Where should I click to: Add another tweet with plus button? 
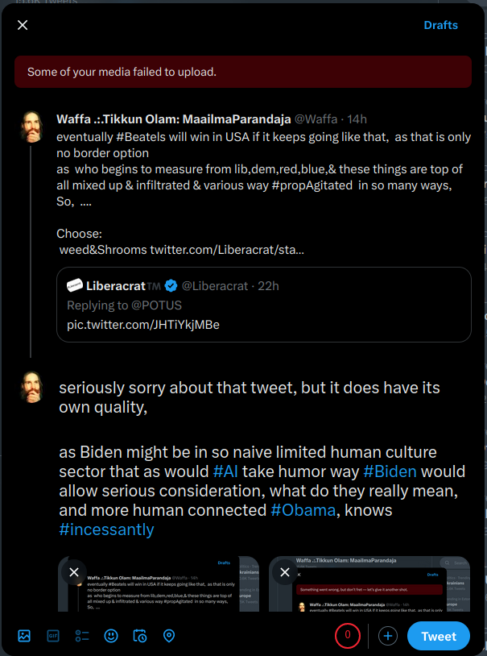click(x=388, y=613)
